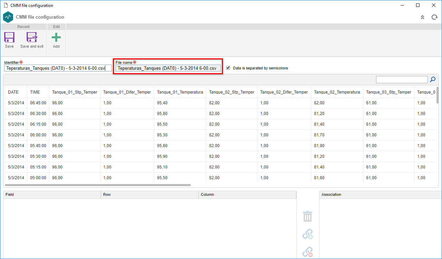Click time cell 05:15:00

[x=38, y=167]
